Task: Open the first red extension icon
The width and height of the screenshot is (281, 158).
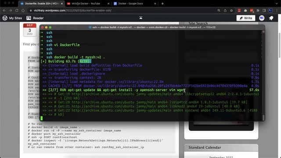Action: (239, 11)
